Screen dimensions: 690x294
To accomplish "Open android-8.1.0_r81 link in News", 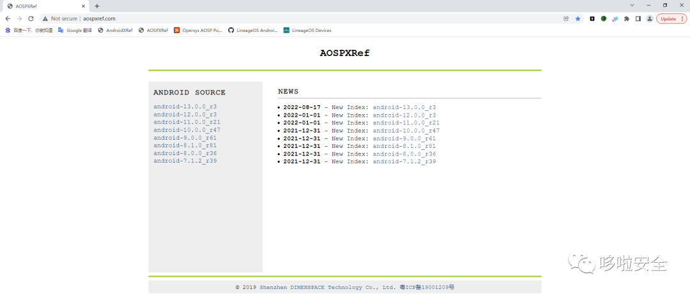I will [x=404, y=146].
